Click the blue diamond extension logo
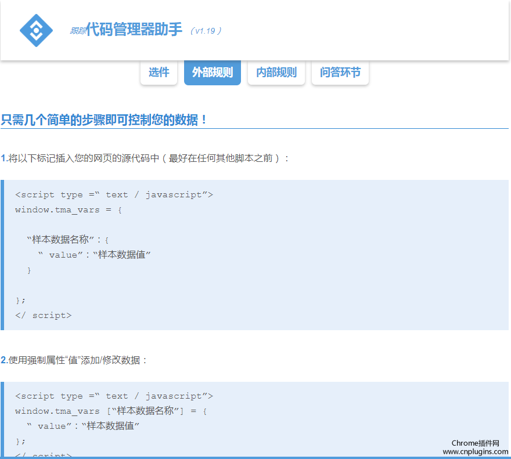 coord(36,30)
